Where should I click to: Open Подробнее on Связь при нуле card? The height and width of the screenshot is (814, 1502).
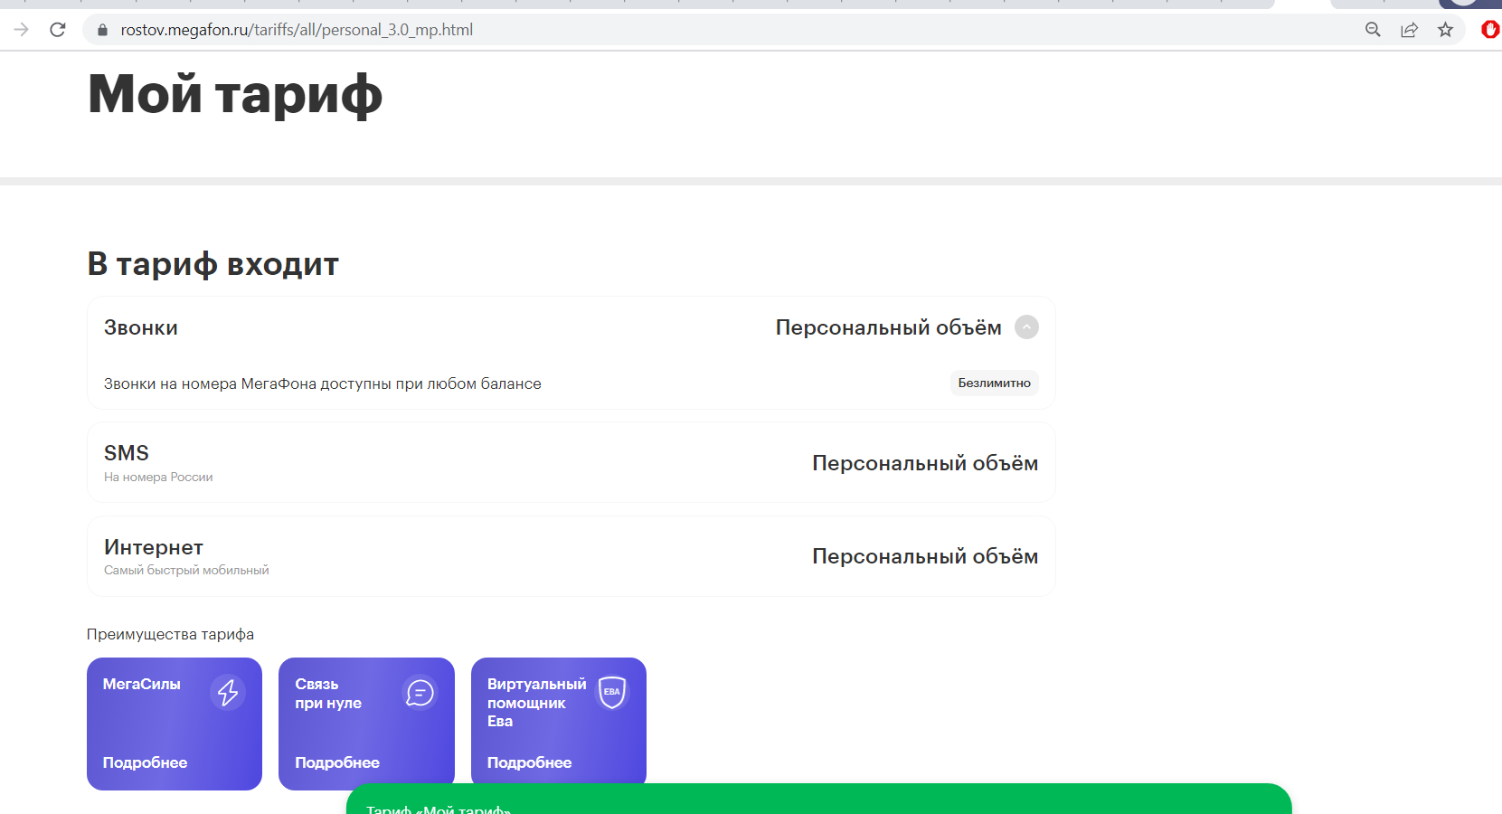click(337, 762)
